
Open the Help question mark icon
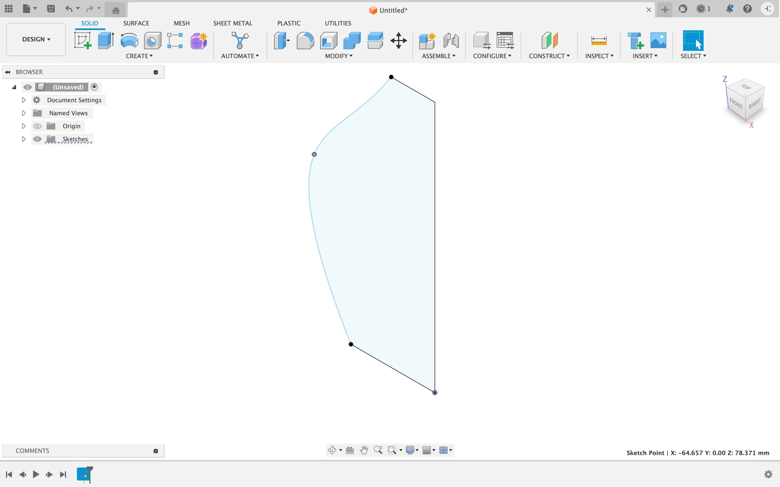(x=747, y=9)
